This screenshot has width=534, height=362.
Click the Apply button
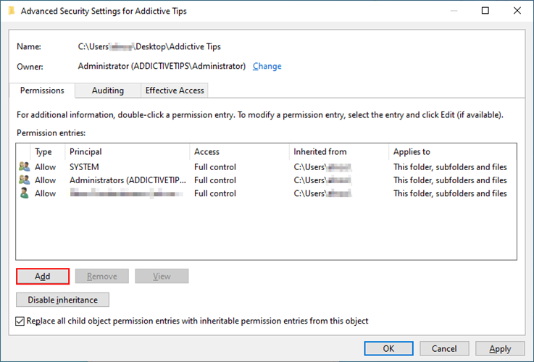500,348
